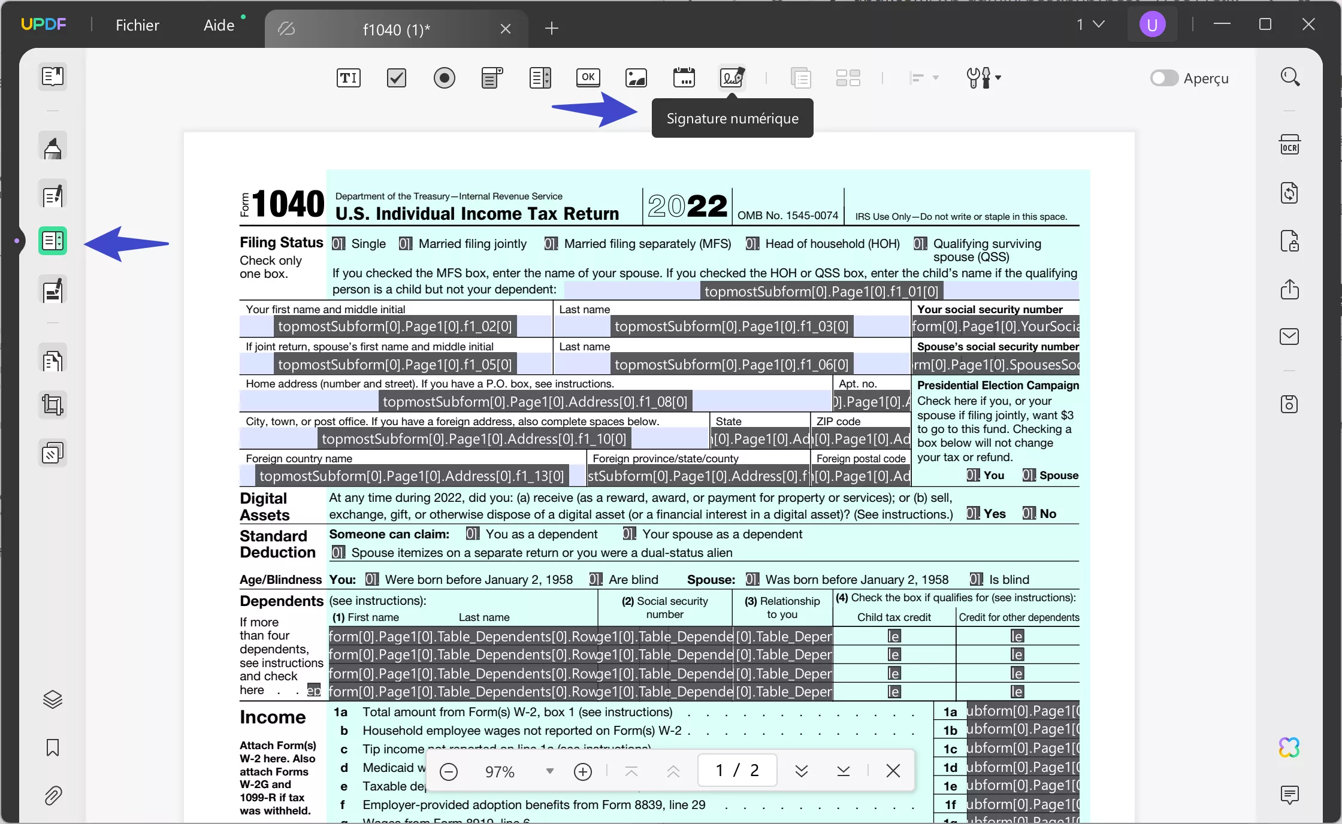Image resolution: width=1342 pixels, height=824 pixels.
Task: Open the OCR tool in the right sidebar
Action: click(1290, 144)
